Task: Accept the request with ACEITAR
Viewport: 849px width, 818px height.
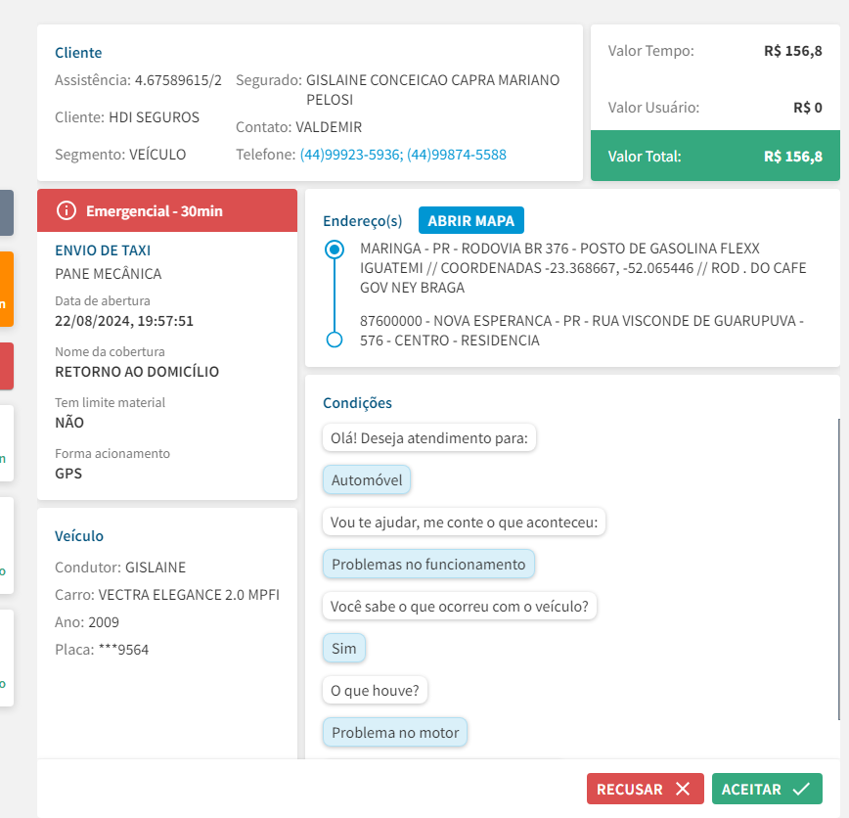Action: click(767, 789)
